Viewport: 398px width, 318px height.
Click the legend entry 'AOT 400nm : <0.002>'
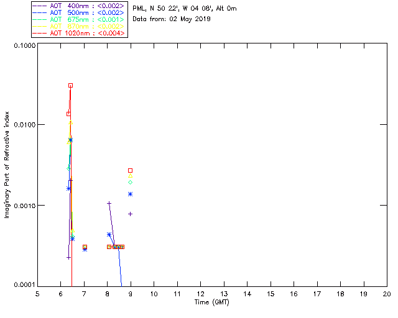tap(80, 6)
